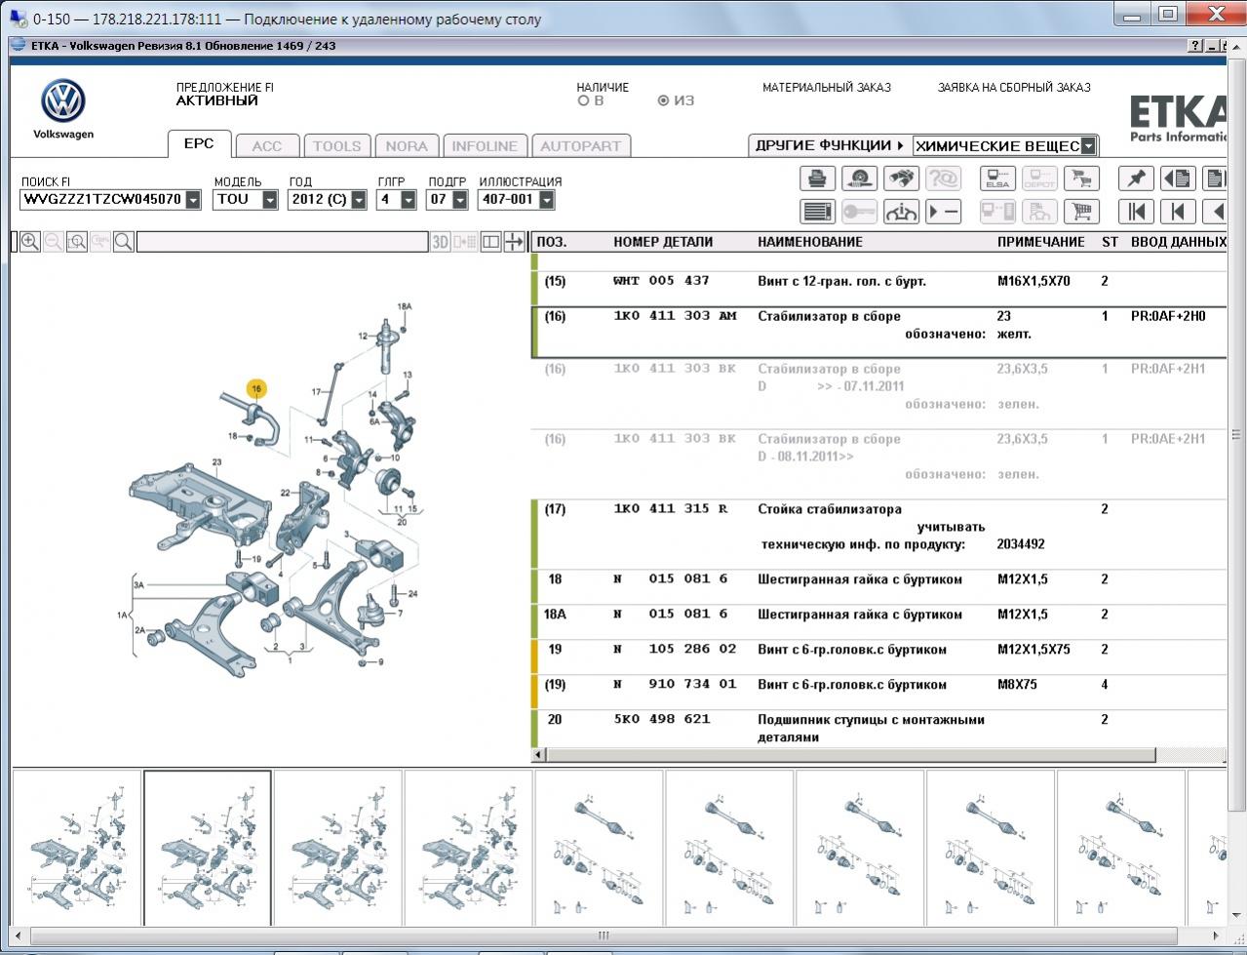Select part number 5K0 498 621
The height and width of the screenshot is (955, 1247).
click(662, 720)
